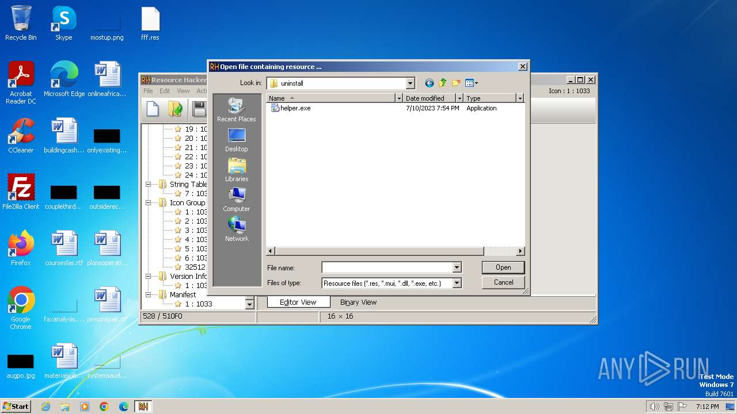Open the Start menu

point(16,407)
